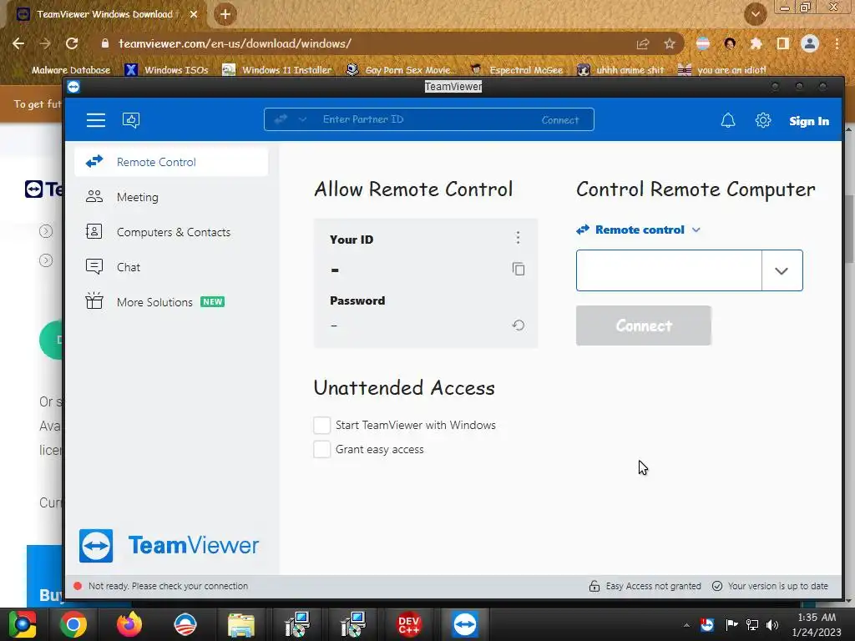
Task: Click the TeamViewer logo at bottom left
Action: tap(169, 545)
